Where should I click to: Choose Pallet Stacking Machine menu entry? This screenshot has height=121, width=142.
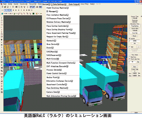click(x=57, y=8)
